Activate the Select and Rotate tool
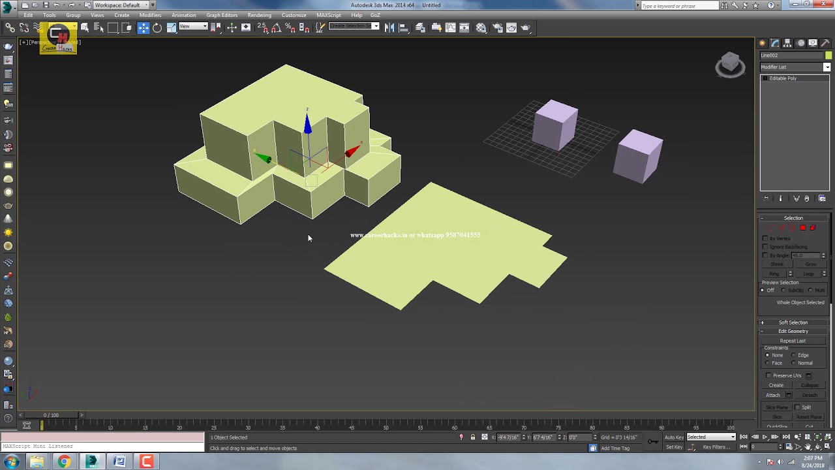 pos(157,27)
